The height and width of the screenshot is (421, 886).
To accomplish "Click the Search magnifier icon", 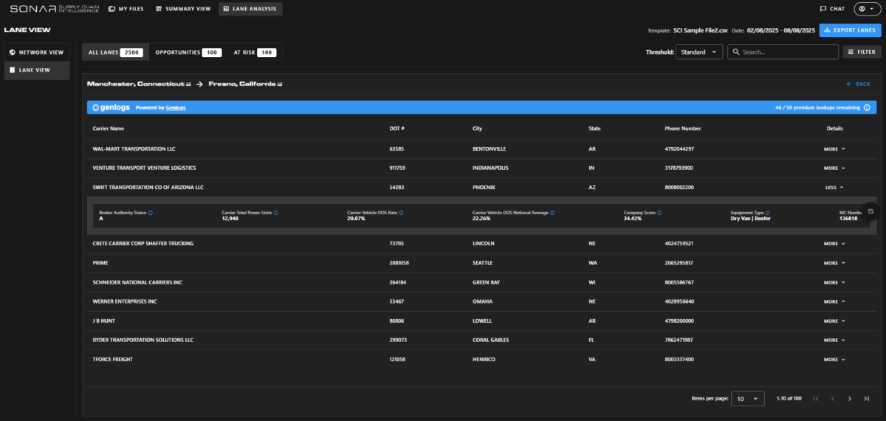I will (x=736, y=52).
